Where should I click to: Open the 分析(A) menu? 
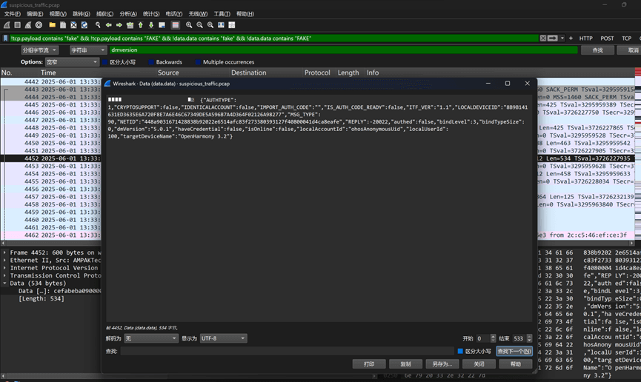128,14
